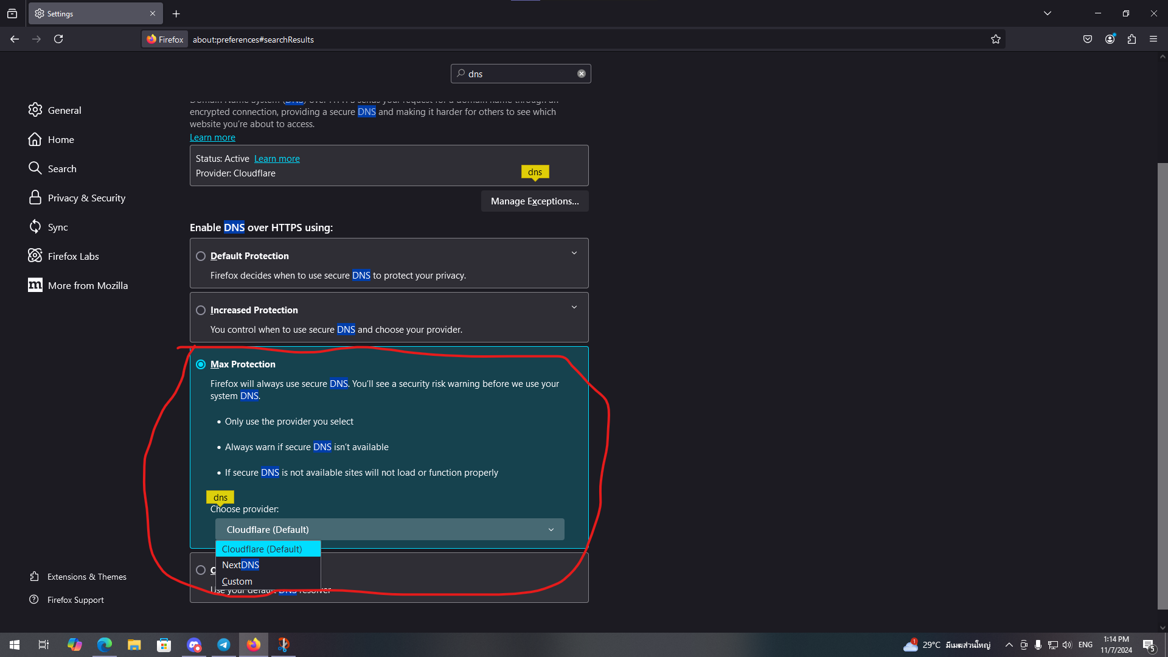Open the weather widget showing 29°C
Screen dimensions: 1168x657
click(947, 645)
